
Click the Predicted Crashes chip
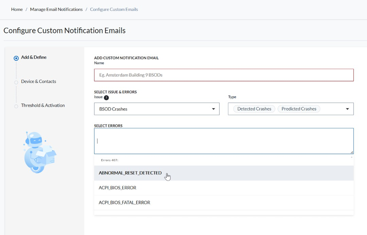[x=299, y=109]
